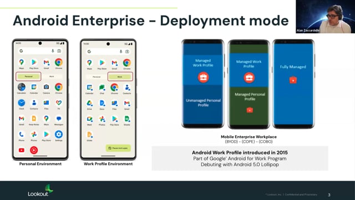Click the "Personal Environment" caption
The height and width of the screenshot is (200, 355).
click(x=40, y=164)
